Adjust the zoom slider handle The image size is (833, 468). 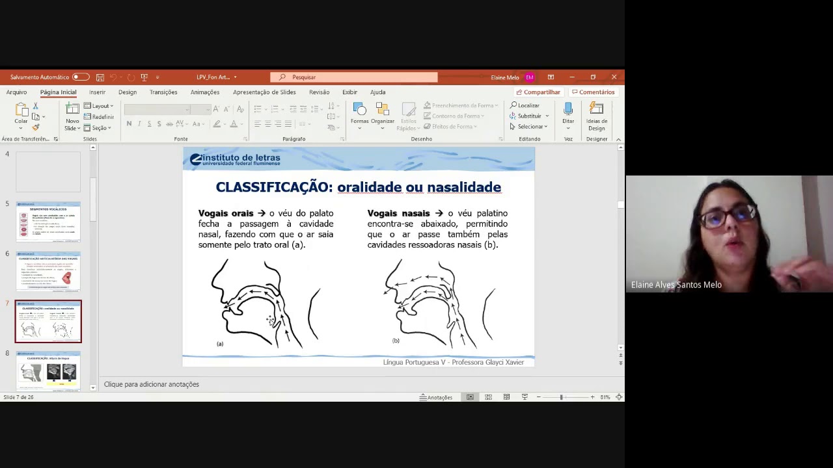[561, 397]
